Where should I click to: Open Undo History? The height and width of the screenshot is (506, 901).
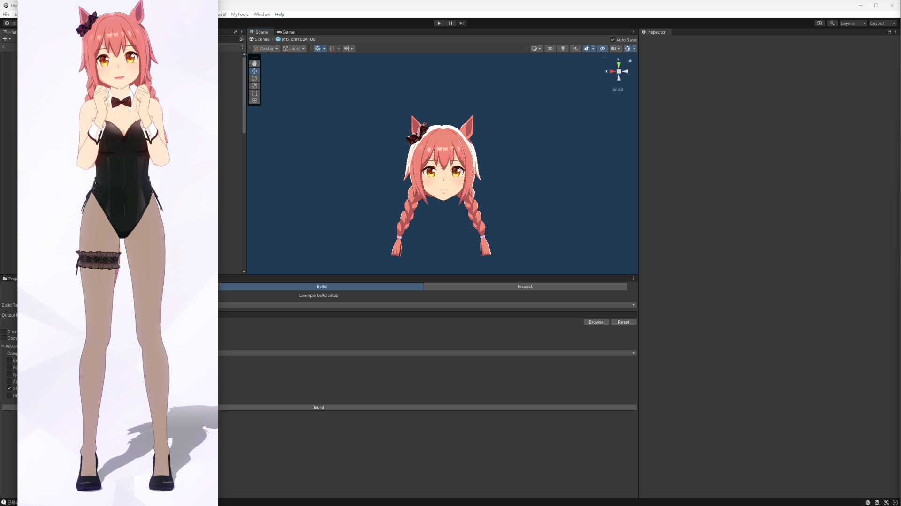click(x=820, y=23)
